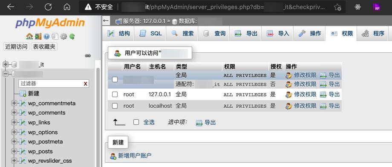The width and height of the screenshot is (392, 167).
Task: Open the purple RP extension icon
Action: pyautogui.click(x=377, y=7)
